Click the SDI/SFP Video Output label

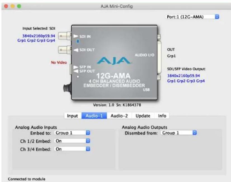[186, 69]
